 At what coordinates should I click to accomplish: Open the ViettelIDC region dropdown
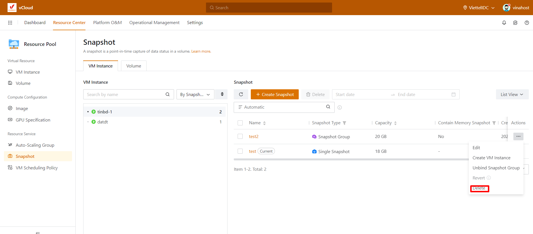coord(479,8)
